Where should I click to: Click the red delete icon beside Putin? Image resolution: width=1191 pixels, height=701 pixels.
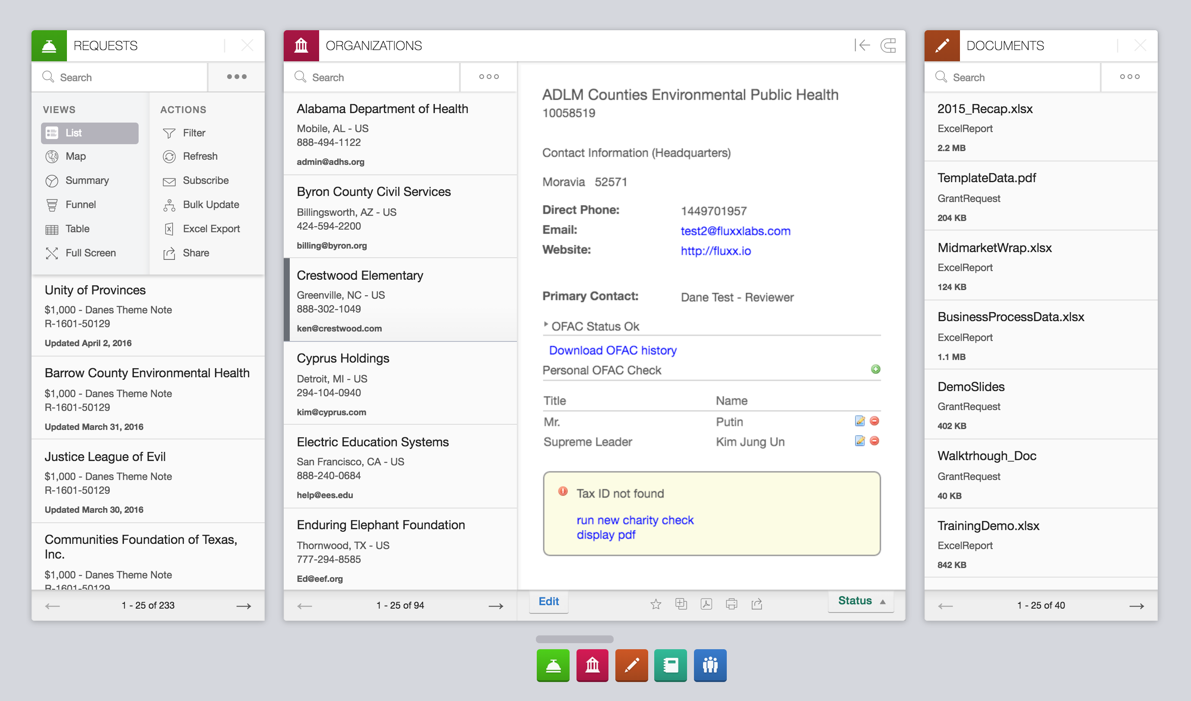874,421
